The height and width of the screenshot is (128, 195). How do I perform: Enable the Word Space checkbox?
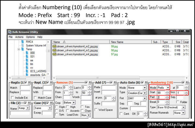click(x=96, y=110)
